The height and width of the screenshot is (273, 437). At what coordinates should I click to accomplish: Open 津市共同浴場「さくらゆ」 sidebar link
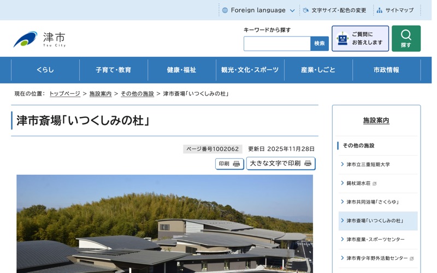(373, 202)
